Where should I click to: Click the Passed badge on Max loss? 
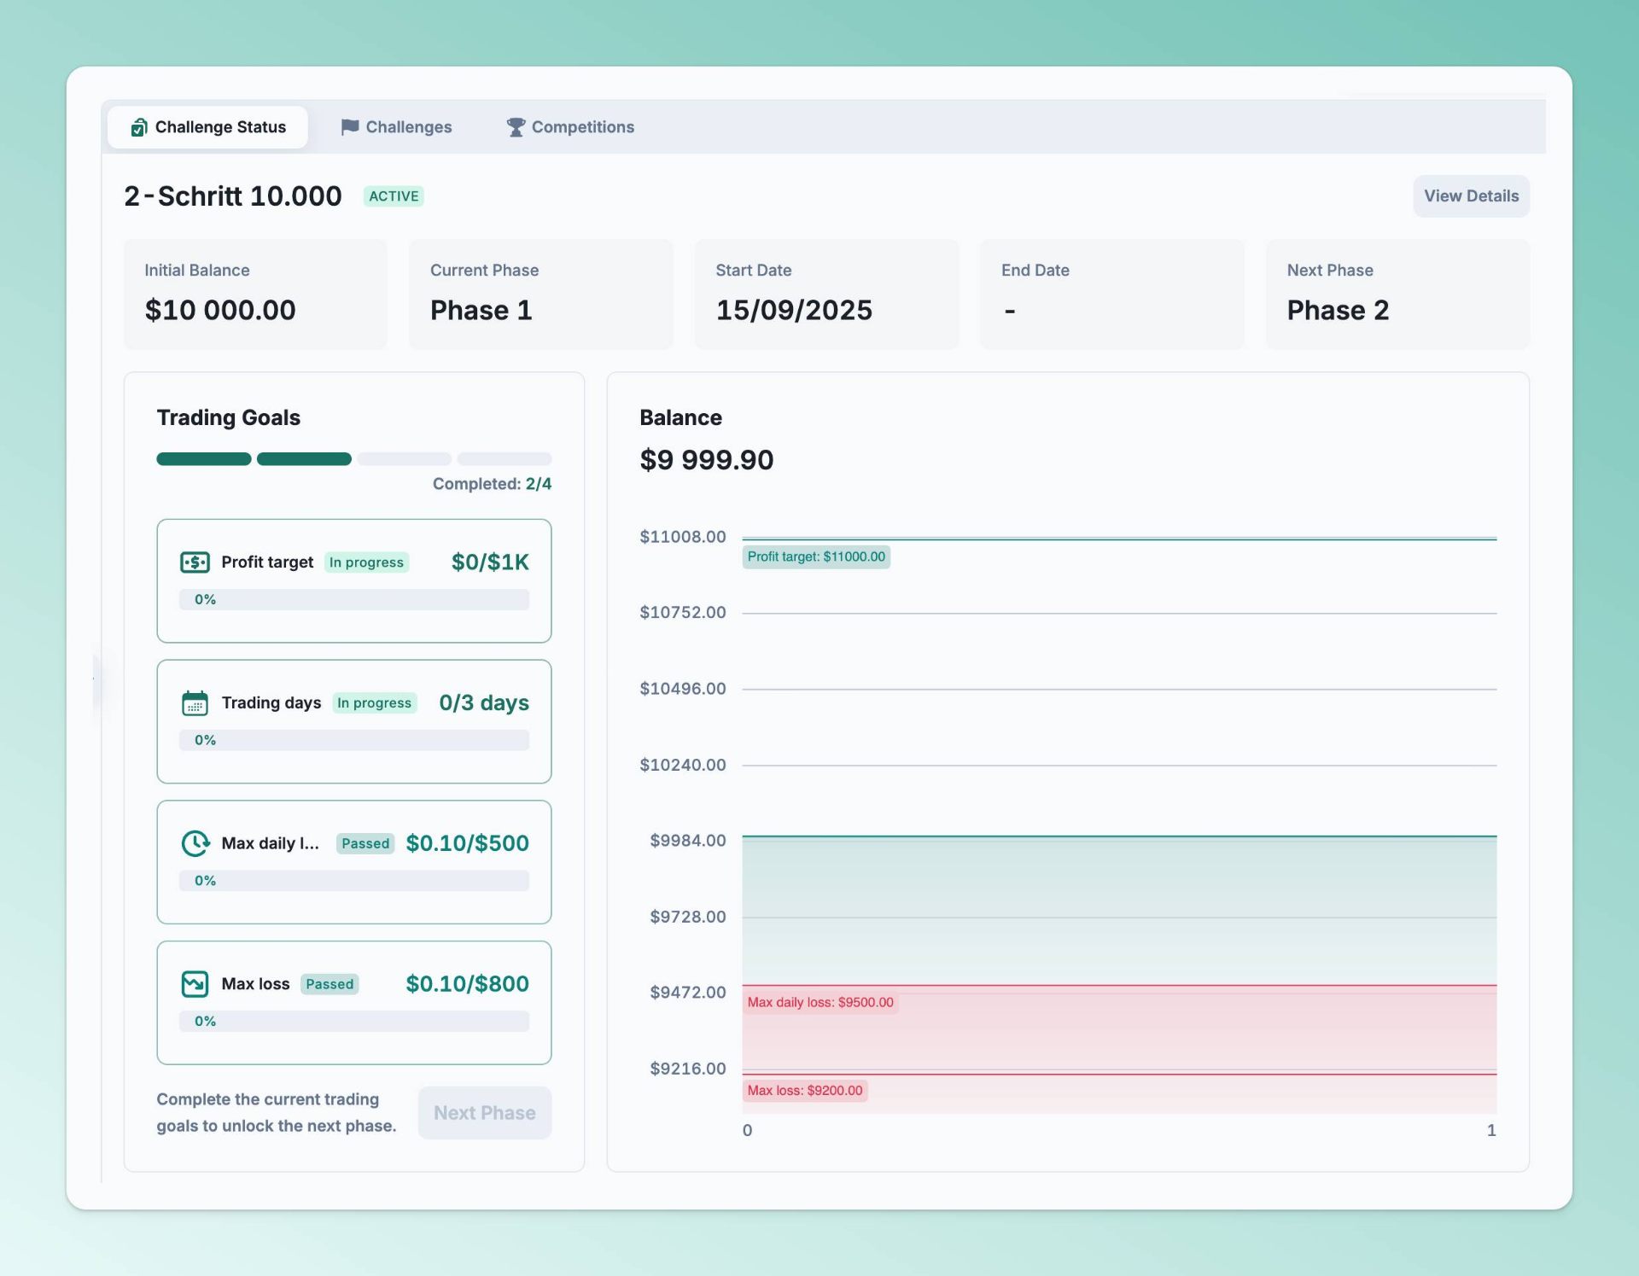pos(330,984)
